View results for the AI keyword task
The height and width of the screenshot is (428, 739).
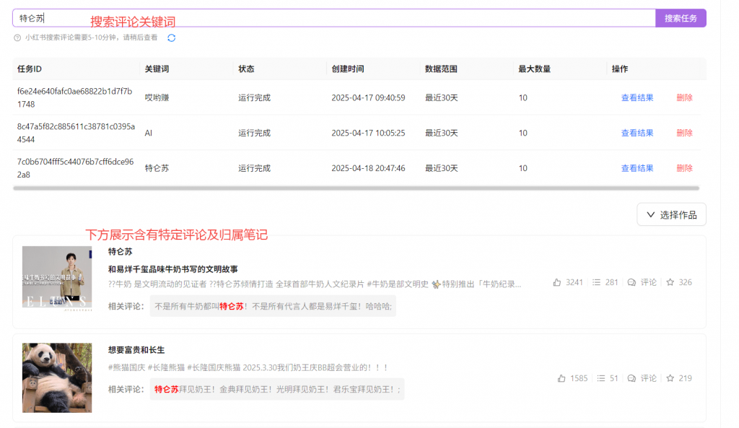pos(637,133)
